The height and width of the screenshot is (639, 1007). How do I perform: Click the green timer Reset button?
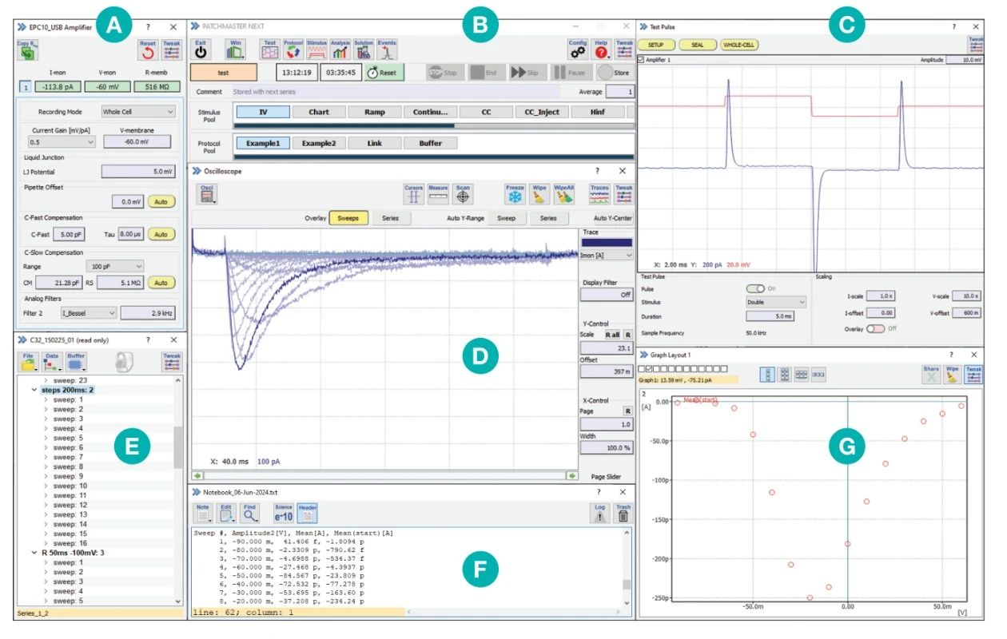384,72
